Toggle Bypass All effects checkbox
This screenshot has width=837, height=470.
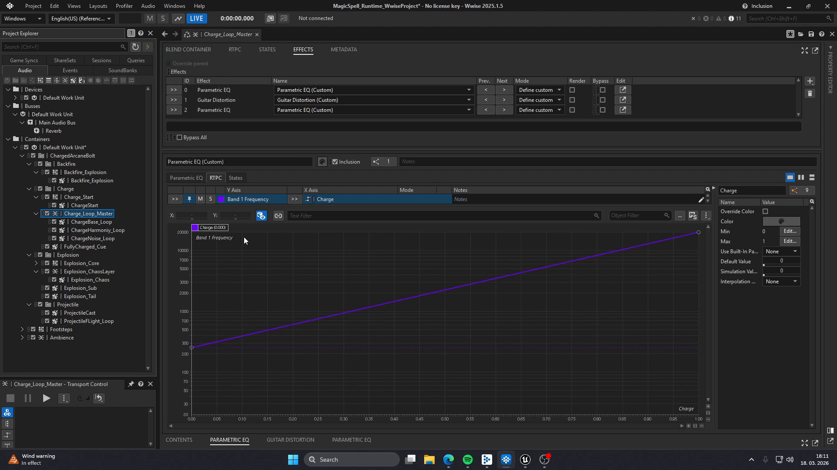pyautogui.click(x=179, y=138)
